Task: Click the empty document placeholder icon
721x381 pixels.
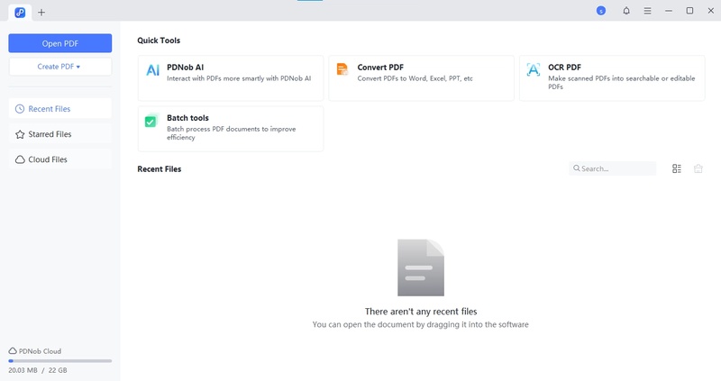Action: tap(421, 268)
